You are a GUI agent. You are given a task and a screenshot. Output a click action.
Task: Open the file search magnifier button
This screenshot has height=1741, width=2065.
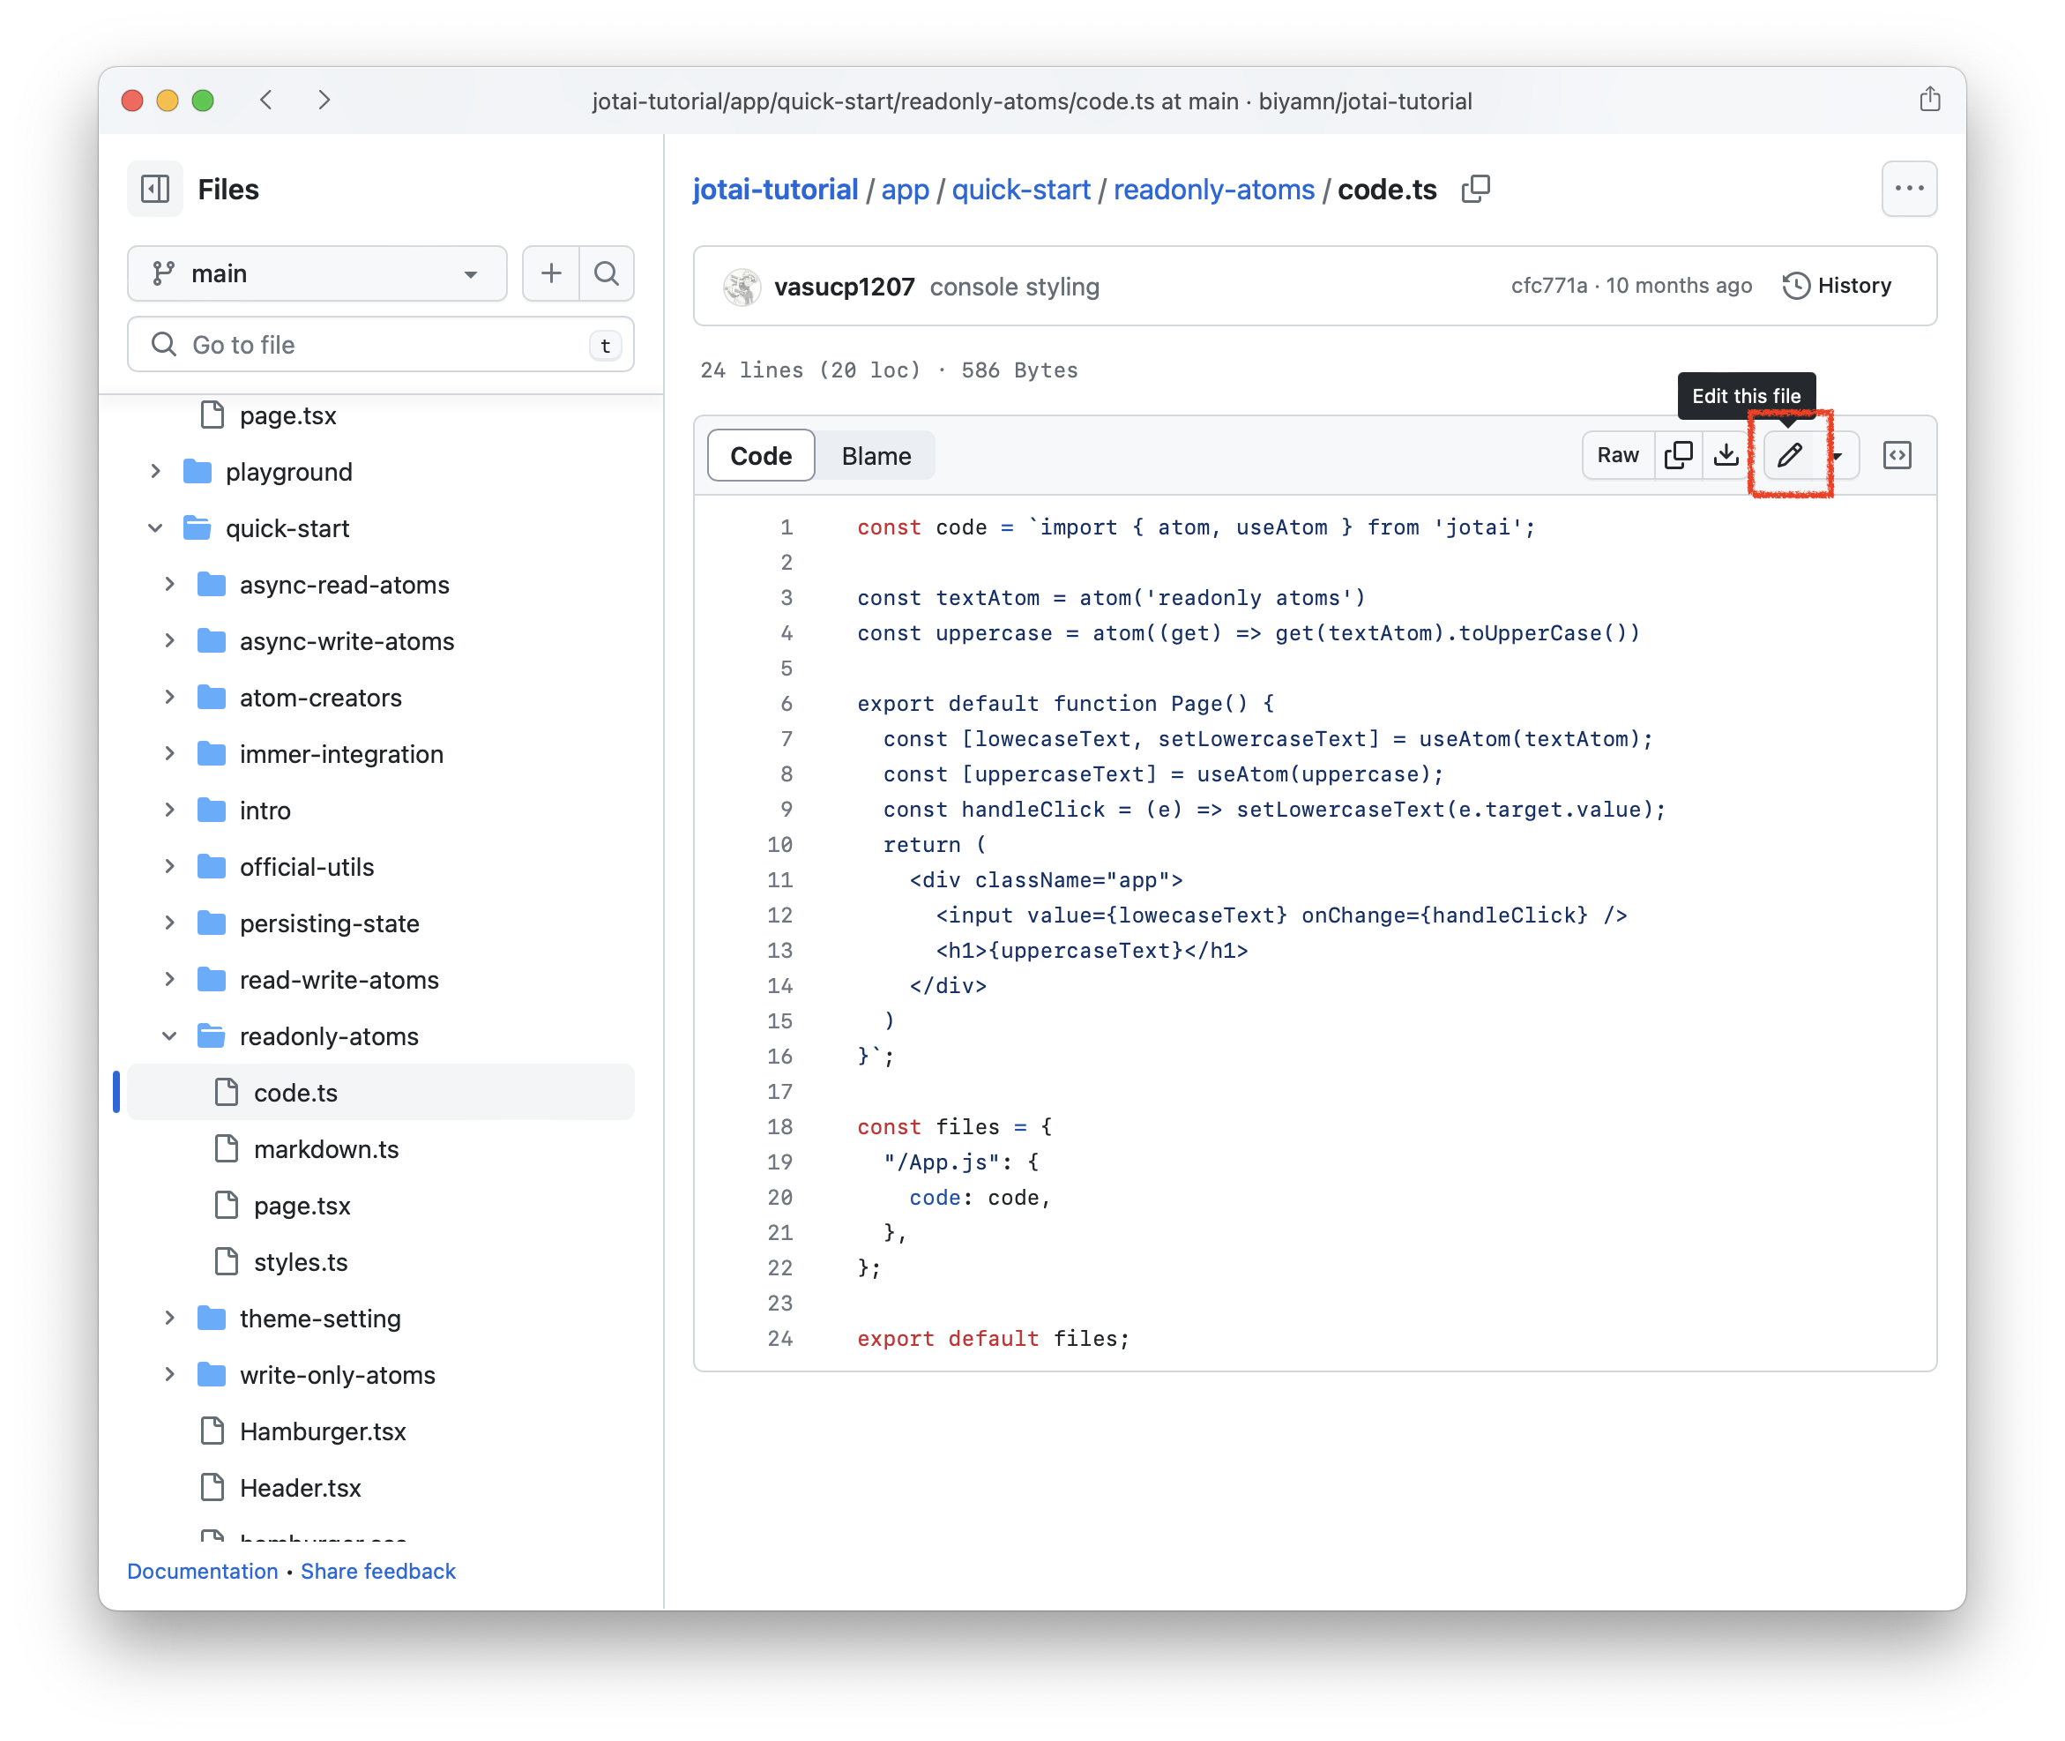point(606,273)
